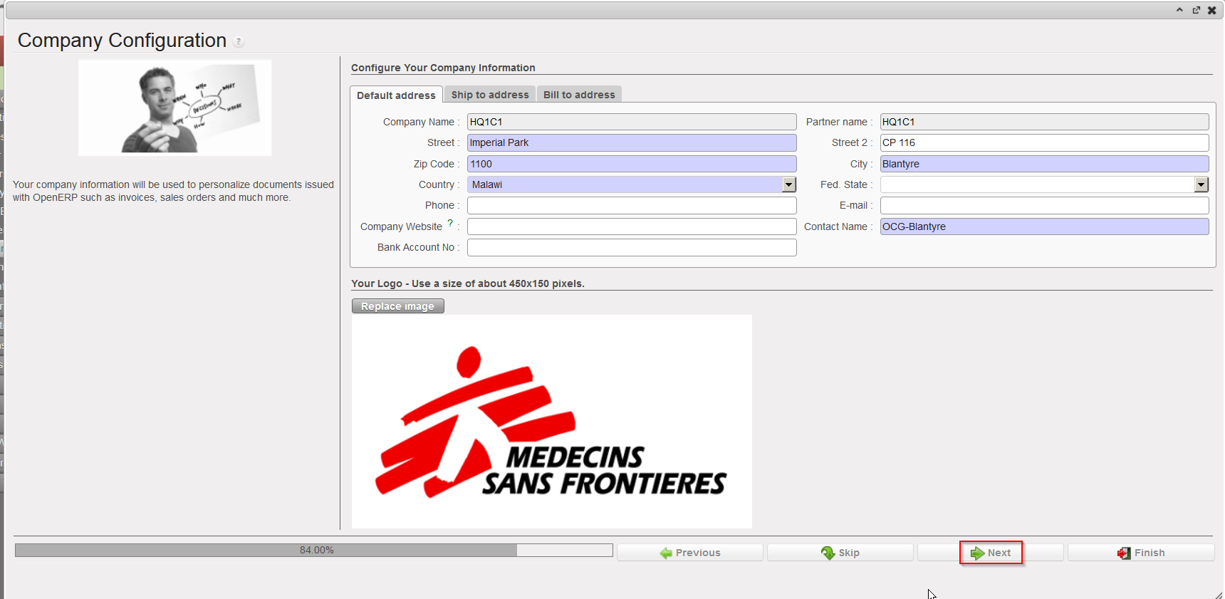This screenshot has width=1225, height=599.
Task: Click the Replace image button
Action: tap(397, 306)
